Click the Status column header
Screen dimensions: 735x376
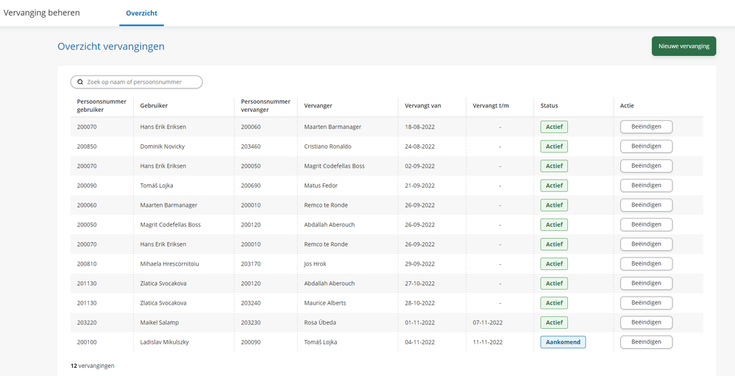tap(549, 105)
